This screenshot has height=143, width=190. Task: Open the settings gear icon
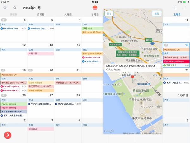5,8
